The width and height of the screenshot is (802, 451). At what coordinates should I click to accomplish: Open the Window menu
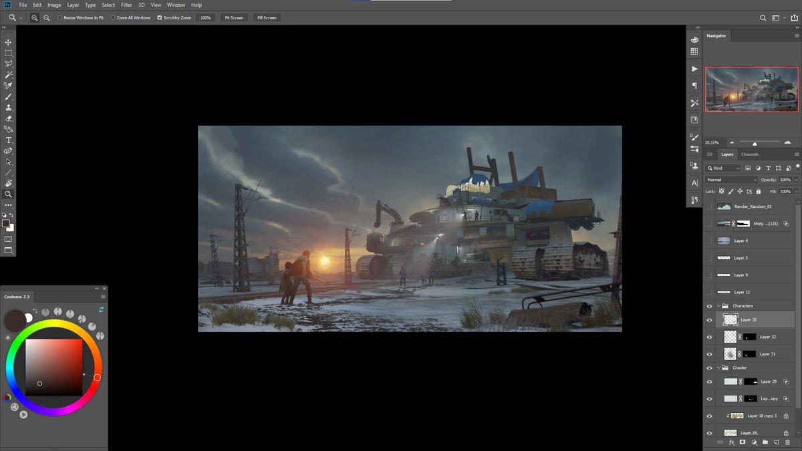coord(176,5)
